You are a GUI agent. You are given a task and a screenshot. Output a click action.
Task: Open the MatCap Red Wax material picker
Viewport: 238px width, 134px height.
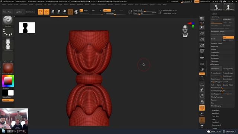click(8, 69)
